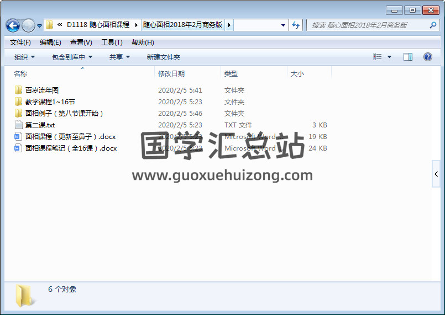Screen dimensions: 445x315
Task: Click the large folder icon in details pane
Action: click(x=24, y=296)
